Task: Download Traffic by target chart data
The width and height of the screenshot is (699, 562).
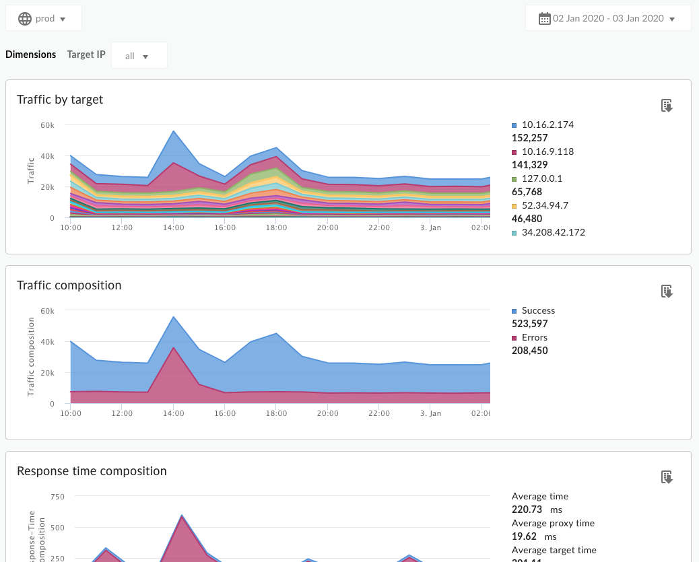Action: (667, 106)
